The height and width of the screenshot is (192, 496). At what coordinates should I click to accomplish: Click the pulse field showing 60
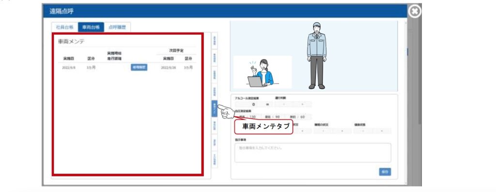298,117
